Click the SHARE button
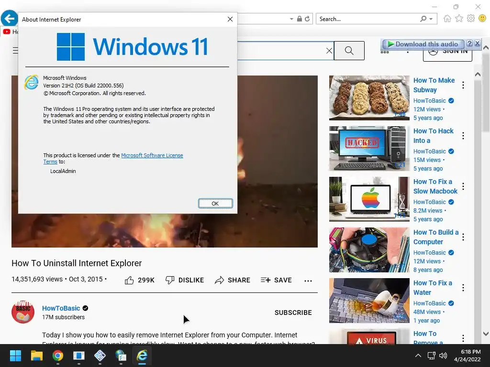 click(x=233, y=280)
